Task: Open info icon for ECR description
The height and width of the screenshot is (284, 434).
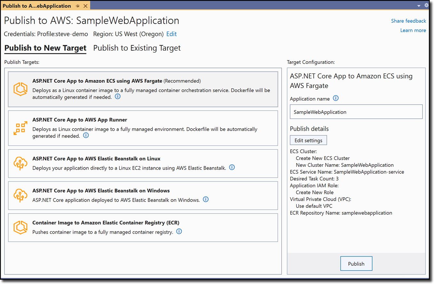Action: click(179, 231)
